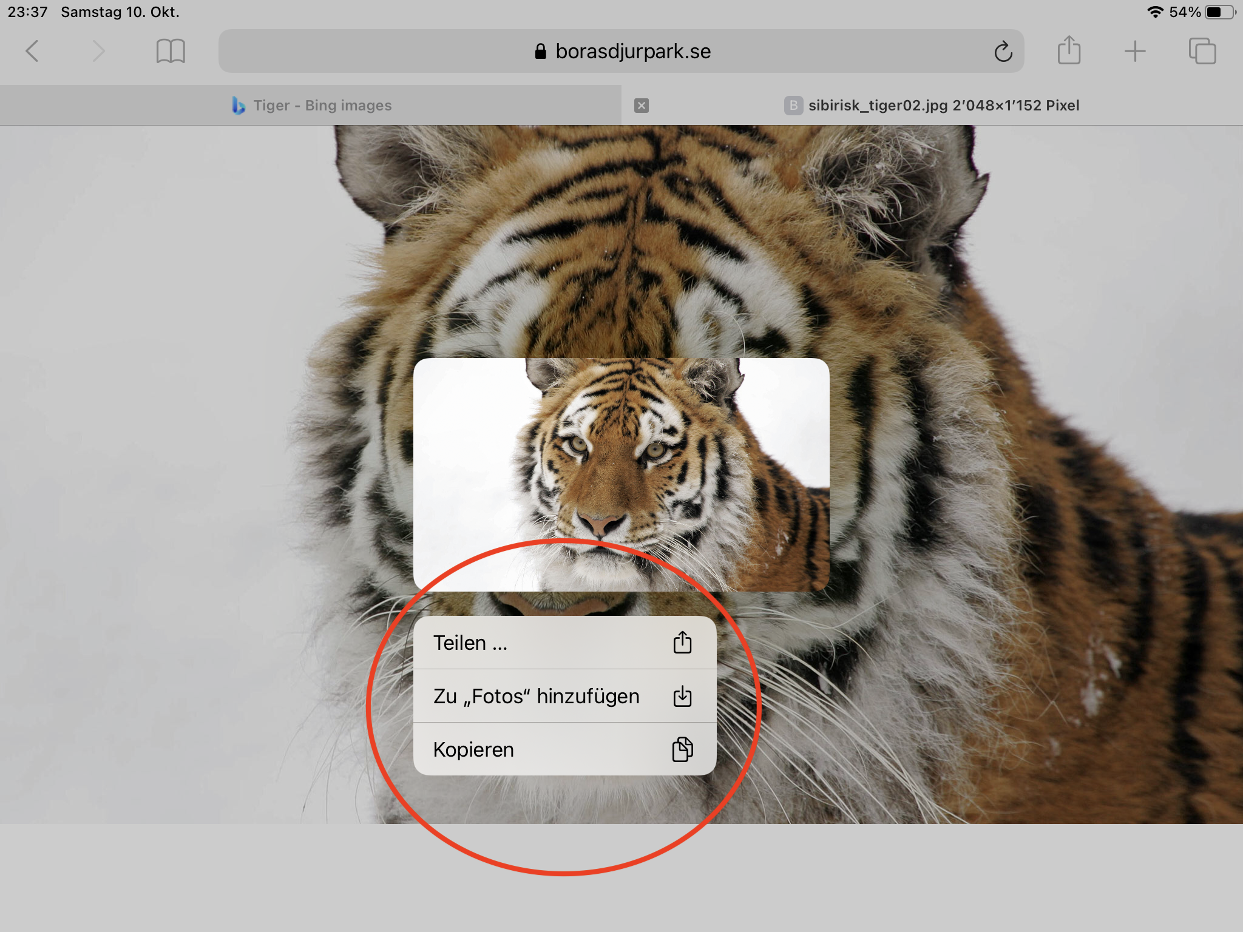Tap the Safari back arrow
The height and width of the screenshot is (932, 1243).
[x=32, y=51]
